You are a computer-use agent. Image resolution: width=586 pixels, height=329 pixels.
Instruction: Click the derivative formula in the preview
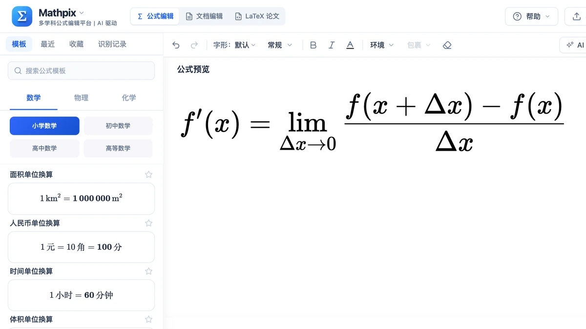click(x=372, y=123)
